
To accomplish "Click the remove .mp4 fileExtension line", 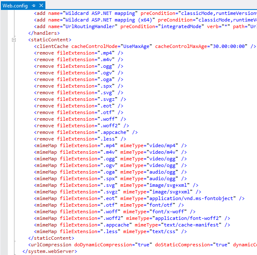I will pyautogui.click(x=78, y=53).
